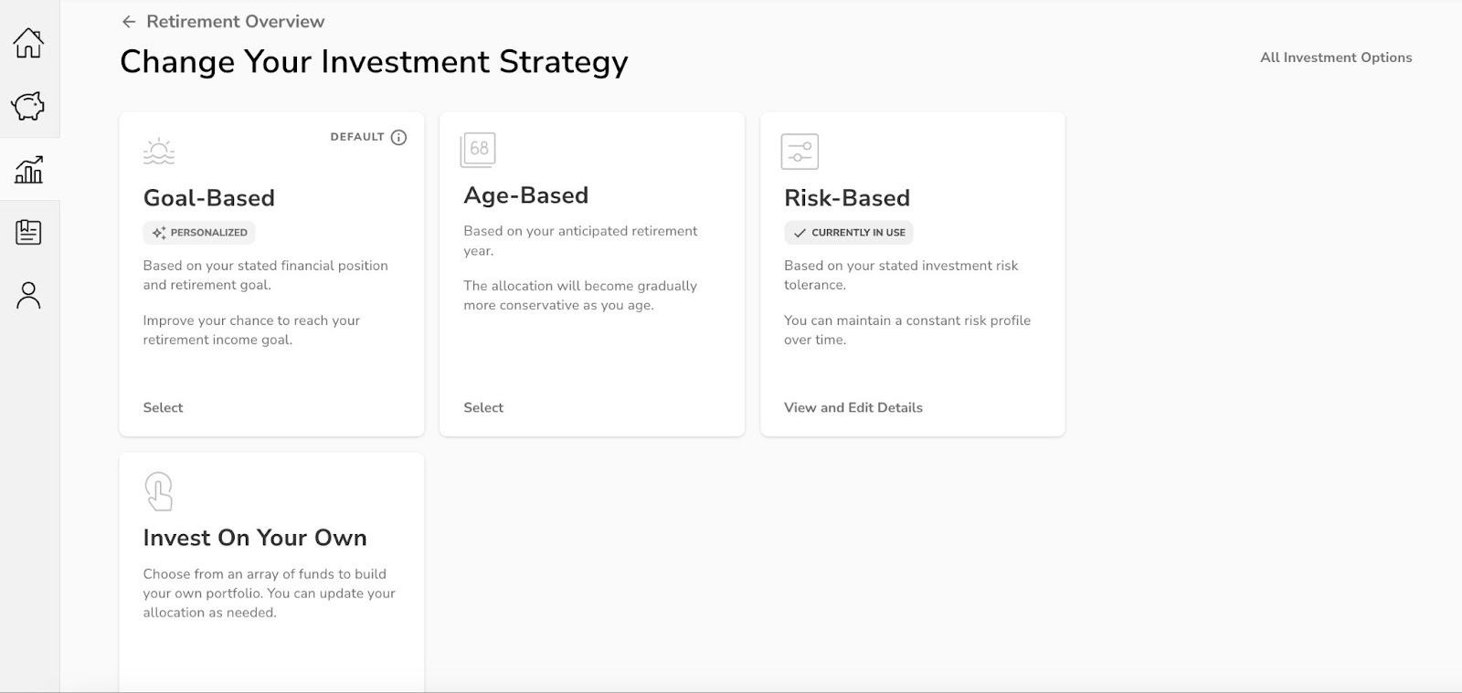Click the hand pointer Invest On Your Own icon
The width and height of the screenshot is (1462, 693).
159,491
